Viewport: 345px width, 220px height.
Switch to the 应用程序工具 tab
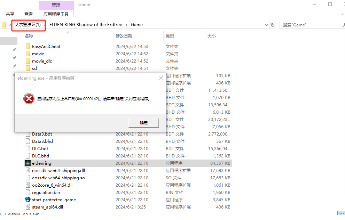pos(56,14)
